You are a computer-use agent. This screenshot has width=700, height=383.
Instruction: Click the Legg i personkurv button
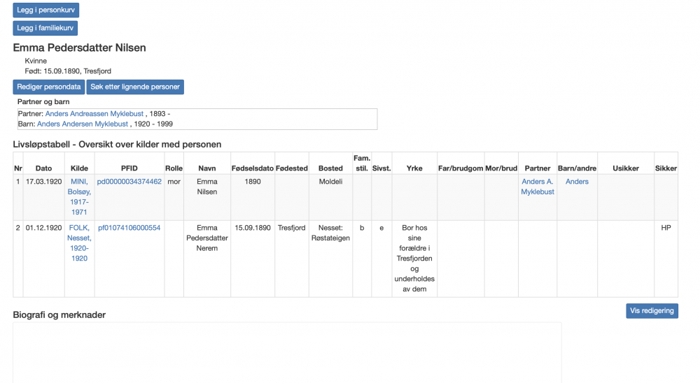click(x=46, y=10)
